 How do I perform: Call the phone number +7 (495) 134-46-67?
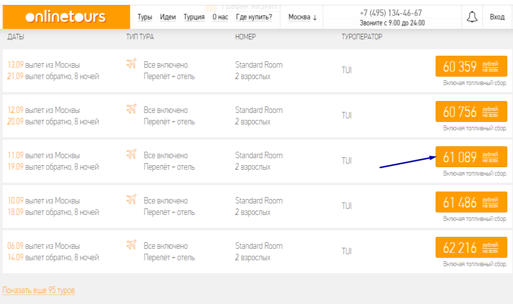391,13
